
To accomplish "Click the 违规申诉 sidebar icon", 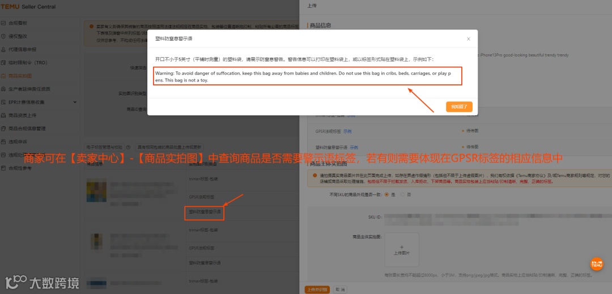I will pos(3,142).
